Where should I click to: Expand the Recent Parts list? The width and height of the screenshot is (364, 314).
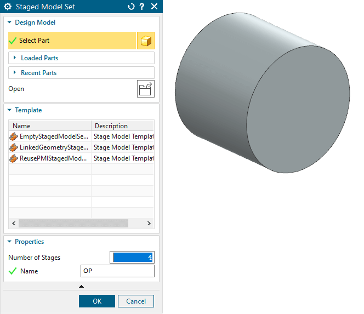(81, 73)
